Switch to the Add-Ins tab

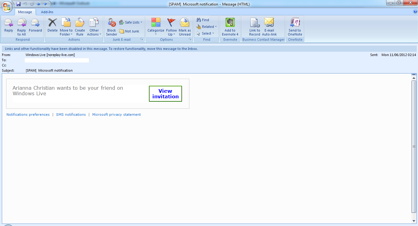(x=47, y=12)
